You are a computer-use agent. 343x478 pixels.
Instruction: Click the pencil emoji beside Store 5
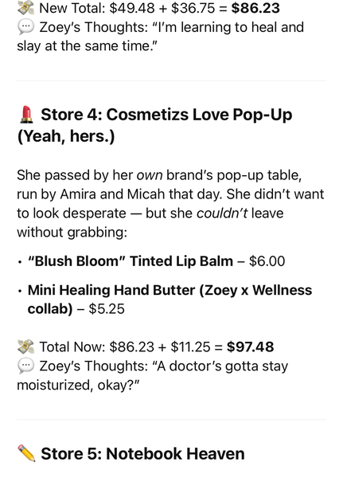coord(26,453)
